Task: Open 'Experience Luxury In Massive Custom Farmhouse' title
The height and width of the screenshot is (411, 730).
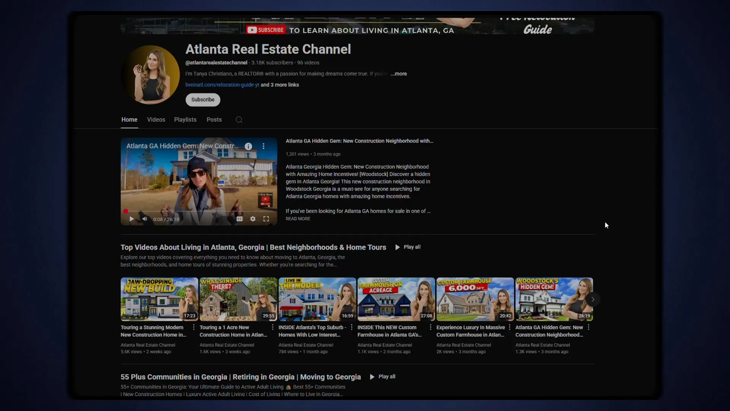Action: (471, 331)
